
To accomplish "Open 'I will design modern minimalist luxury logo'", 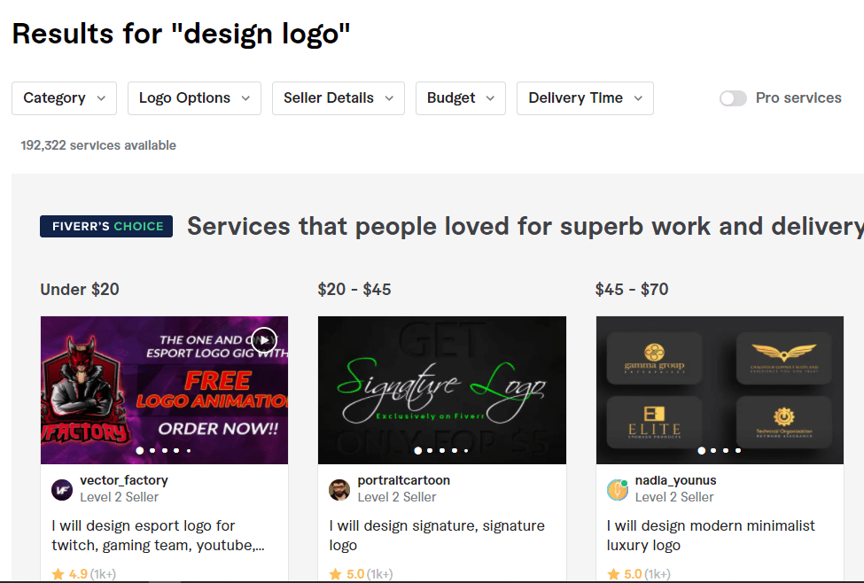I will click(x=710, y=535).
